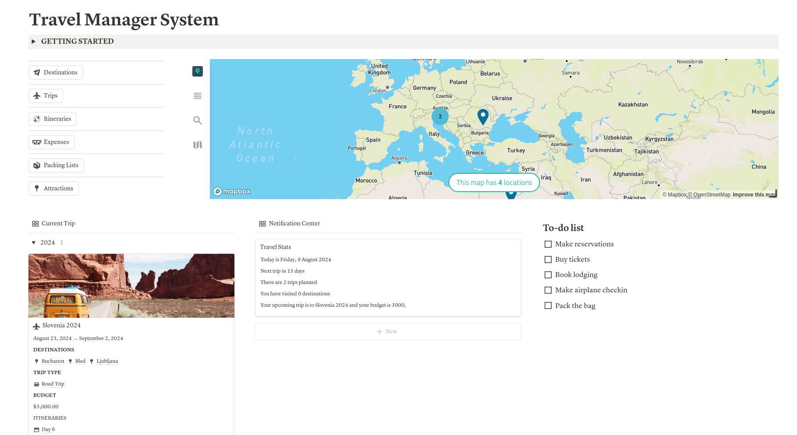This screenshot has width=797, height=435.
Task: Click the Mapbox logo
Action: [x=232, y=191]
